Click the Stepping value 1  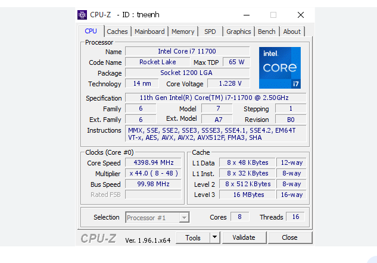click(291, 108)
